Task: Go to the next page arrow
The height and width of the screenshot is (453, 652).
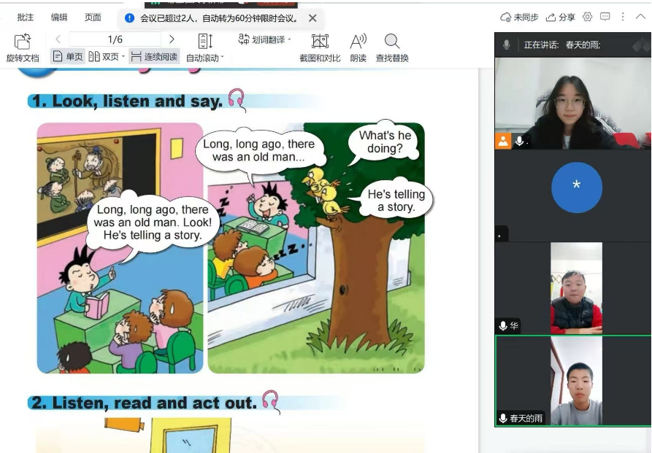Action: pyautogui.click(x=172, y=39)
